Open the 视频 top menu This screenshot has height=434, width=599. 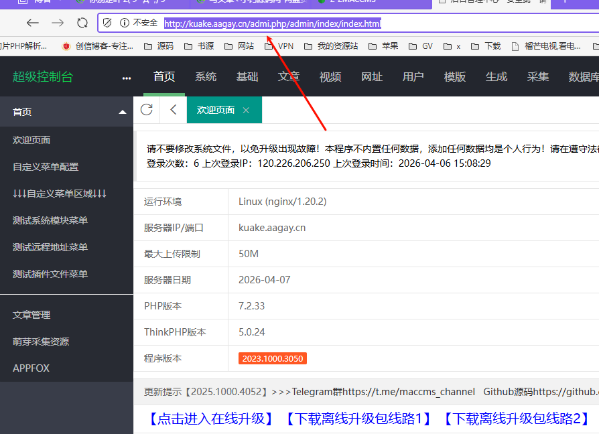(330, 76)
